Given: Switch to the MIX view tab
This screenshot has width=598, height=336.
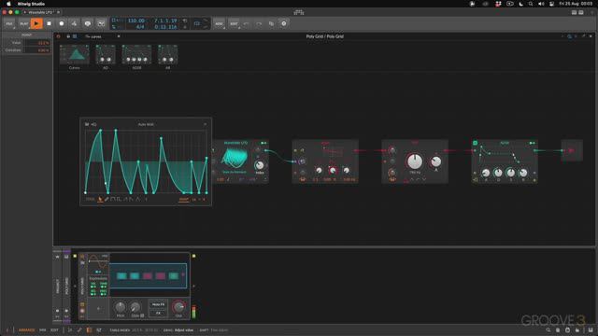Looking at the screenshot, I should [x=43, y=330].
